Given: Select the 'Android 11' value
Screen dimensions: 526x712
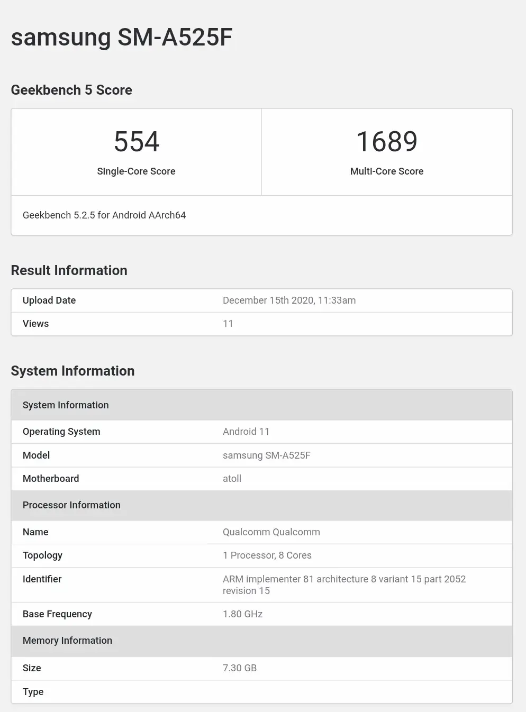Looking at the screenshot, I should coord(246,432).
